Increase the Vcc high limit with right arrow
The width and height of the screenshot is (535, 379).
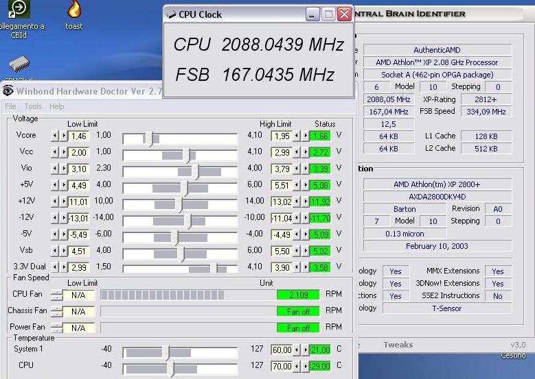(x=306, y=152)
